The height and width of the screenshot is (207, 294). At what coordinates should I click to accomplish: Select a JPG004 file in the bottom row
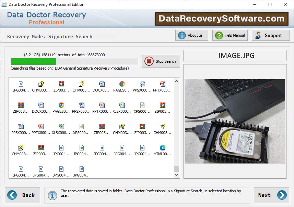click(x=21, y=170)
